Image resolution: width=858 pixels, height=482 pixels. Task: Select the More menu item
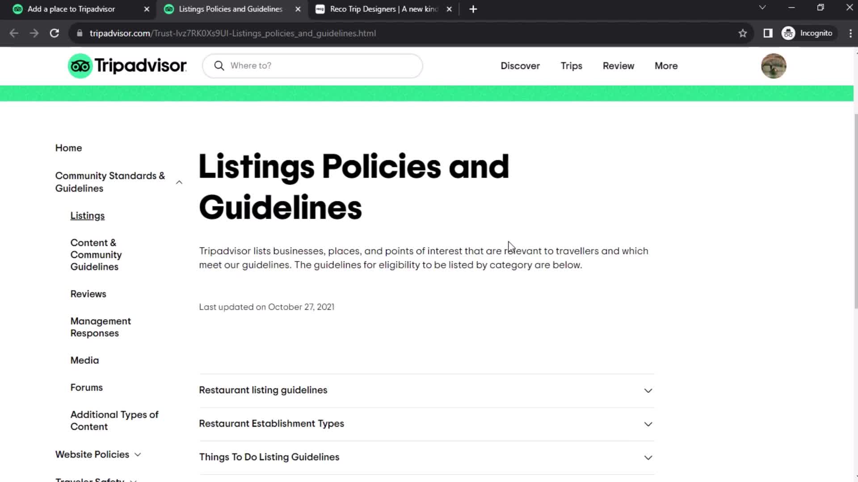(x=666, y=65)
